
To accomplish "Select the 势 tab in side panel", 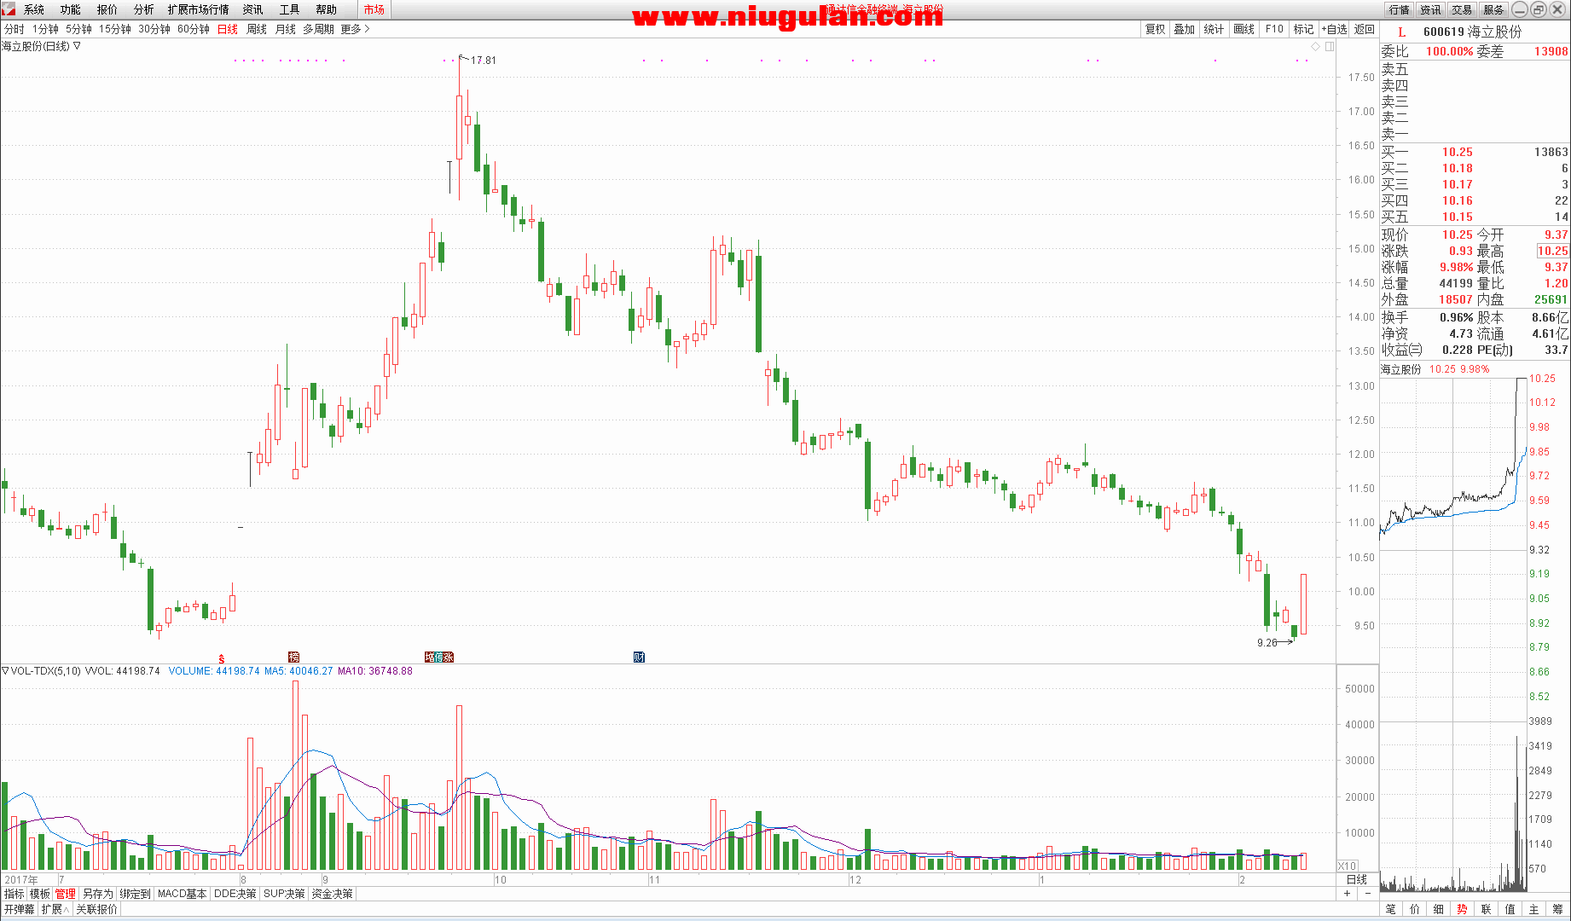I will tap(1463, 909).
